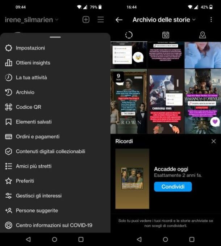This screenshot has width=221, height=246.
Task: Open the Accadde oggi memory thumbnail
Action: (132, 179)
